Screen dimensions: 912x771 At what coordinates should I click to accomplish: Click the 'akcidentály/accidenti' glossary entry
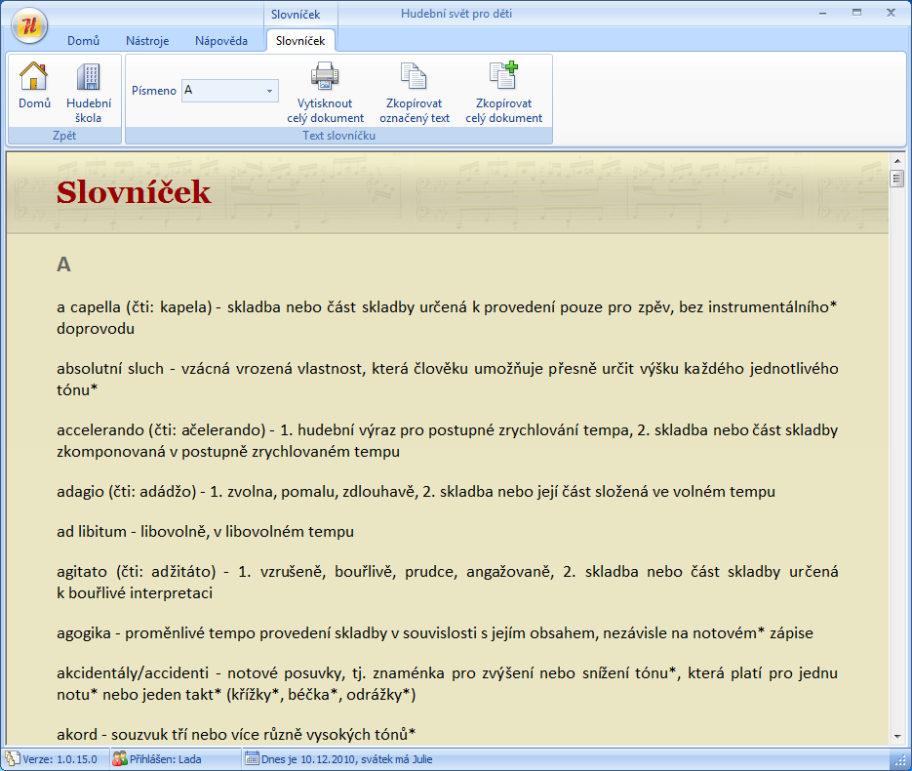[x=448, y=684]
